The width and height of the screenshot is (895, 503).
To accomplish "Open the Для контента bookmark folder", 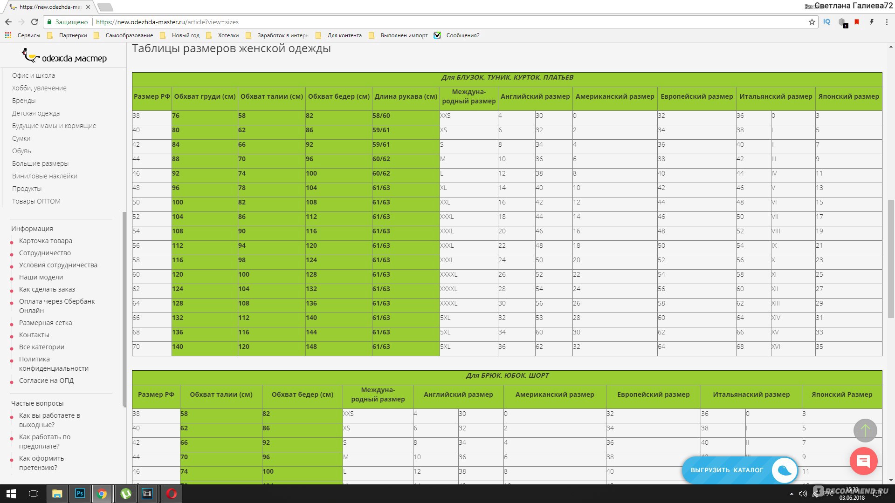I will (339, 35).
